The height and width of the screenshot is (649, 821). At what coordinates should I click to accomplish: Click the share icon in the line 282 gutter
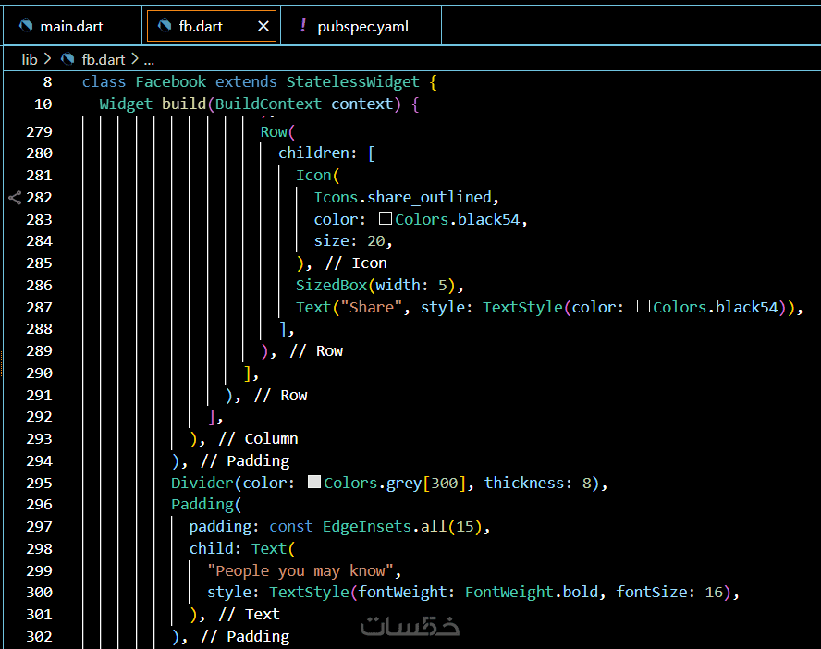coord(15,197)
